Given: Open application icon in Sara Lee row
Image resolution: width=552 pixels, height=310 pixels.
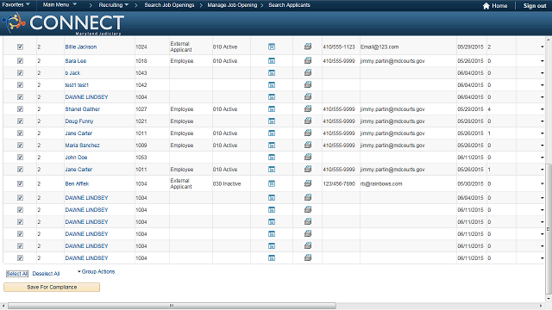Looking at the screenshot, I should coord(272,61).
